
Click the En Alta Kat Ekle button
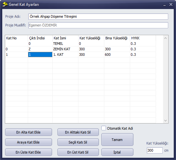28,132
